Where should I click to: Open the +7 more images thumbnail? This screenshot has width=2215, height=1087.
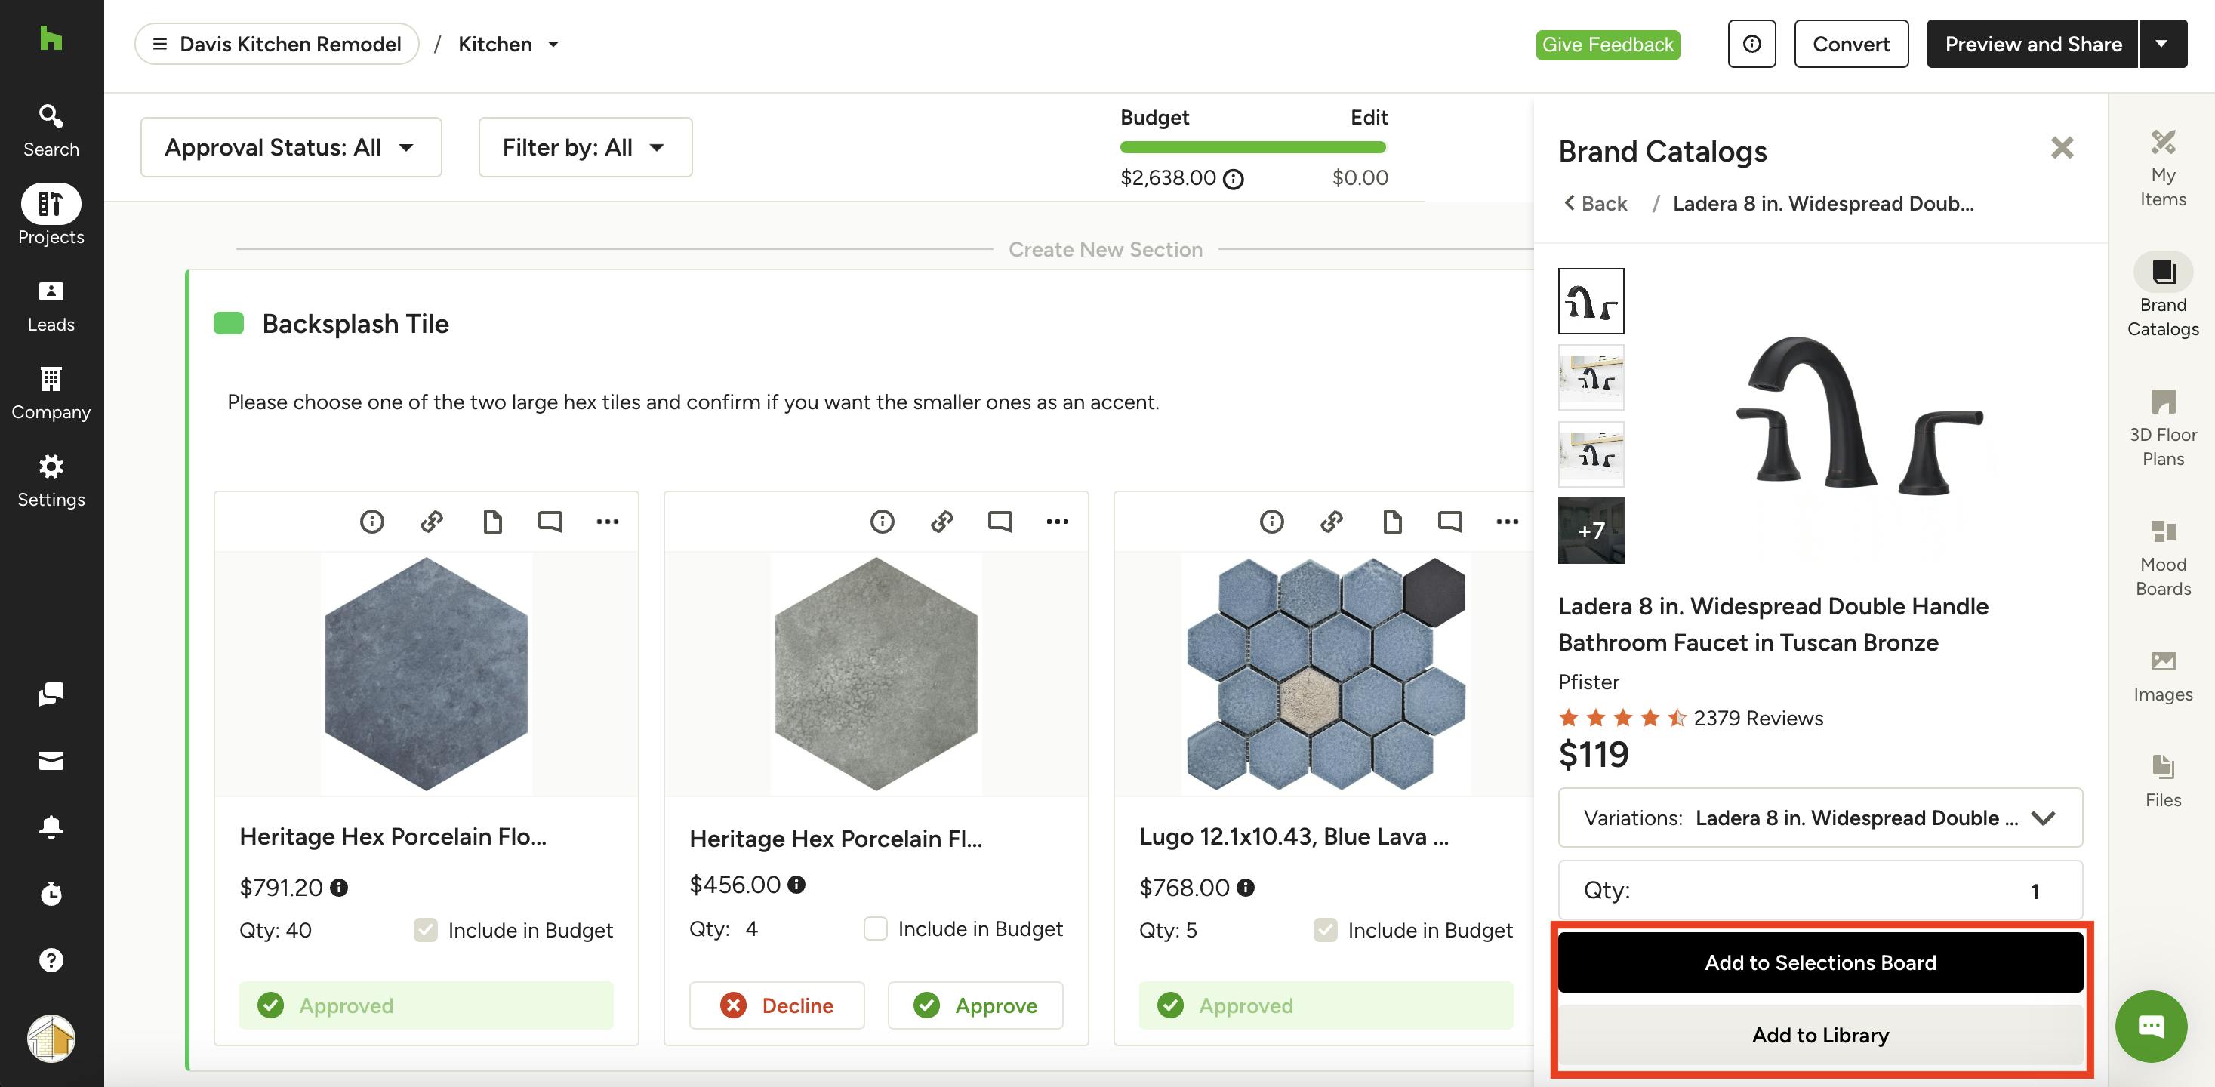[1591, 531]
